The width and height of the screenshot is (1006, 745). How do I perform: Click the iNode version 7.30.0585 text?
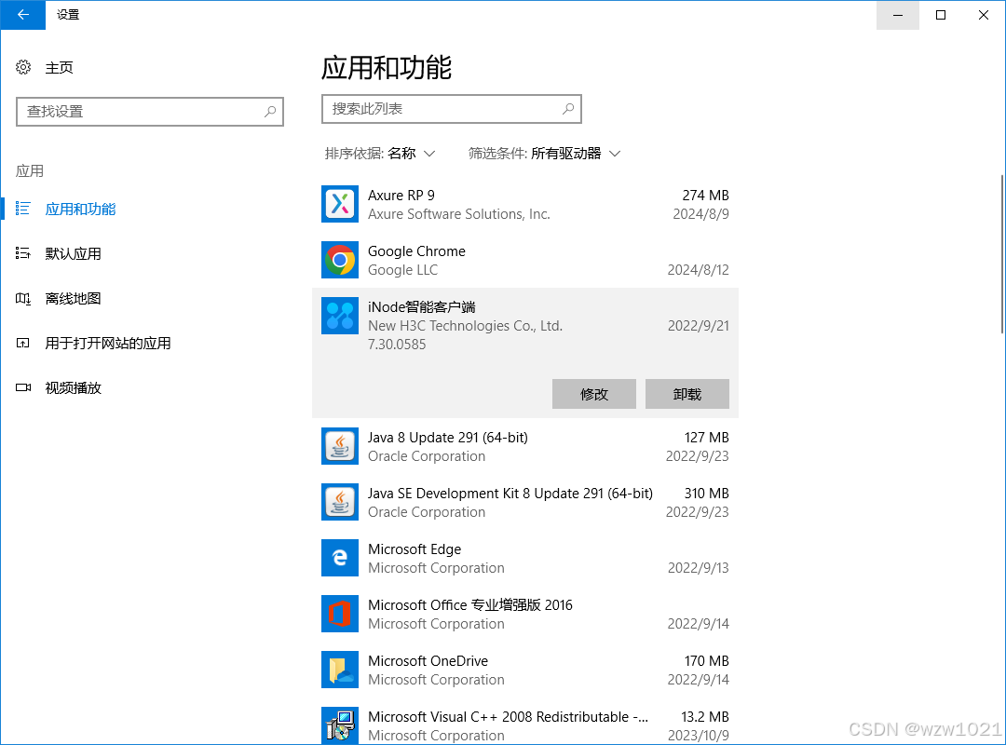(x=397, y=344)
